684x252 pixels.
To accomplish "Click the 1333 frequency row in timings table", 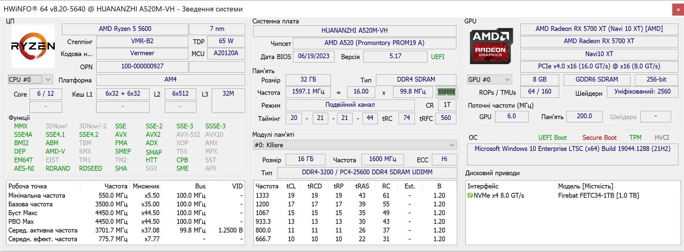I will pos(355,196).
